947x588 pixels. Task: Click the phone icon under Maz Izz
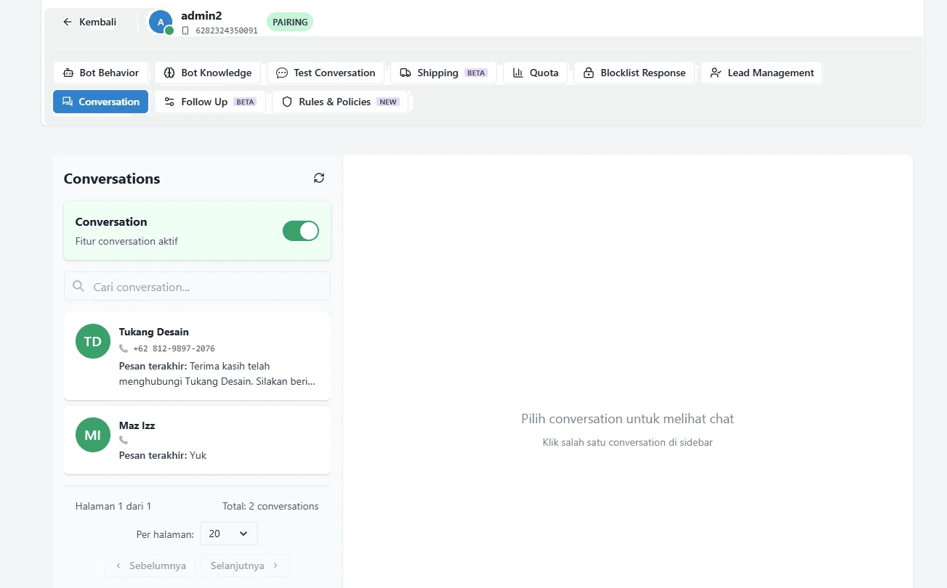tap(124, 440)
